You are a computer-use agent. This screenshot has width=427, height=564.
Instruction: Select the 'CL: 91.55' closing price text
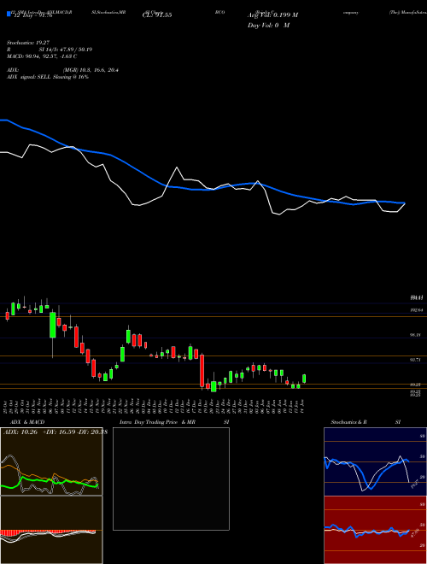point(157,15)
